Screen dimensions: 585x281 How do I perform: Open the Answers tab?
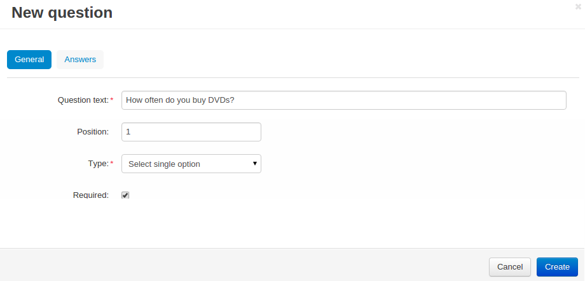point(80,60)
